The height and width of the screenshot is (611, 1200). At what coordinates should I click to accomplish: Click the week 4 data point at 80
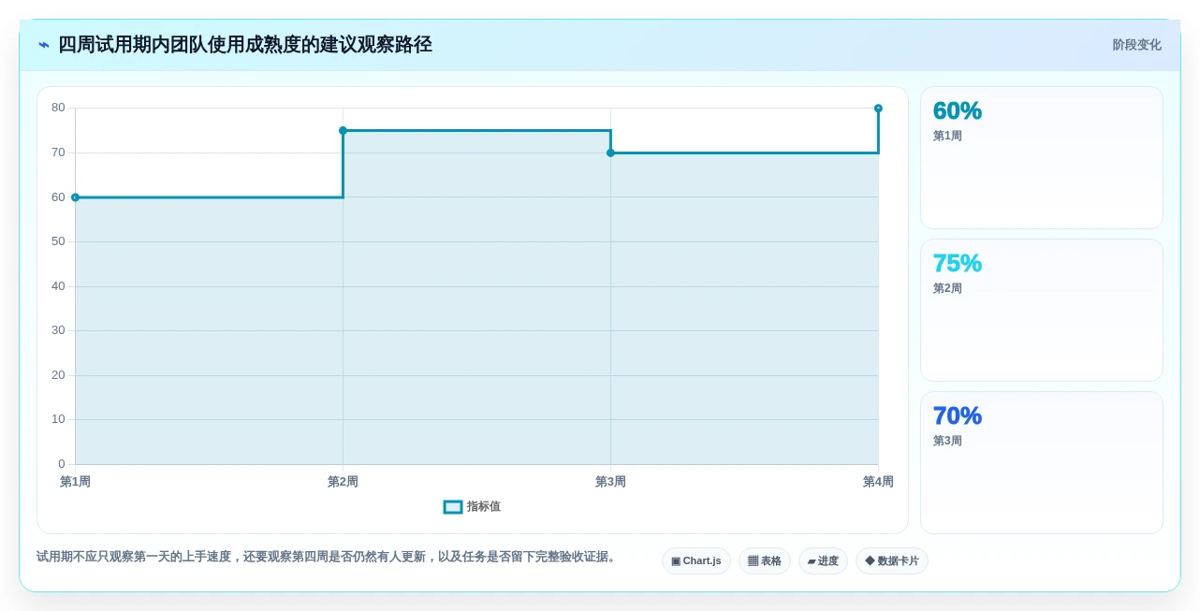(x=878, y=109)
